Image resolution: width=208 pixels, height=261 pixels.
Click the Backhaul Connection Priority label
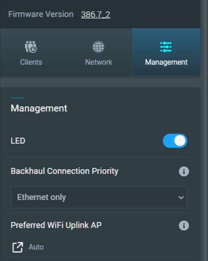[x=65, y=171]
